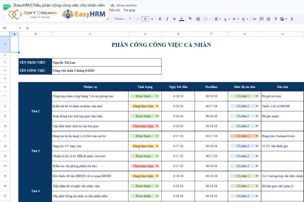
Task: Open the borders tool
Action: click(x=198, y=19)
